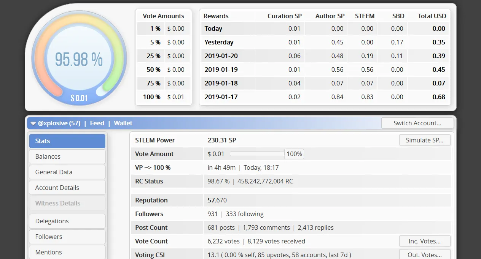
Task: Click the Vote Amounts header
Action: tap(163, 16)
